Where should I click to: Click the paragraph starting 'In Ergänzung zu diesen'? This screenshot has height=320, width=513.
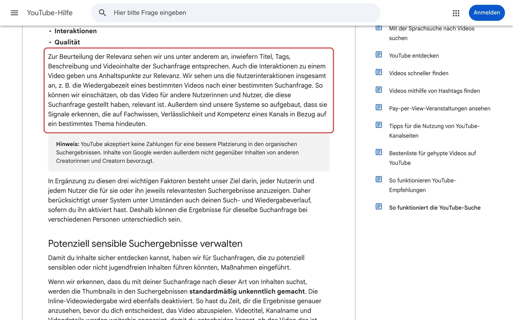[181, 200]
